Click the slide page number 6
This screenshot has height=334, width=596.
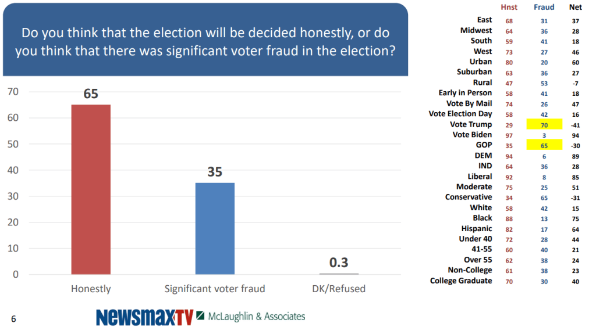coord(13,319)
